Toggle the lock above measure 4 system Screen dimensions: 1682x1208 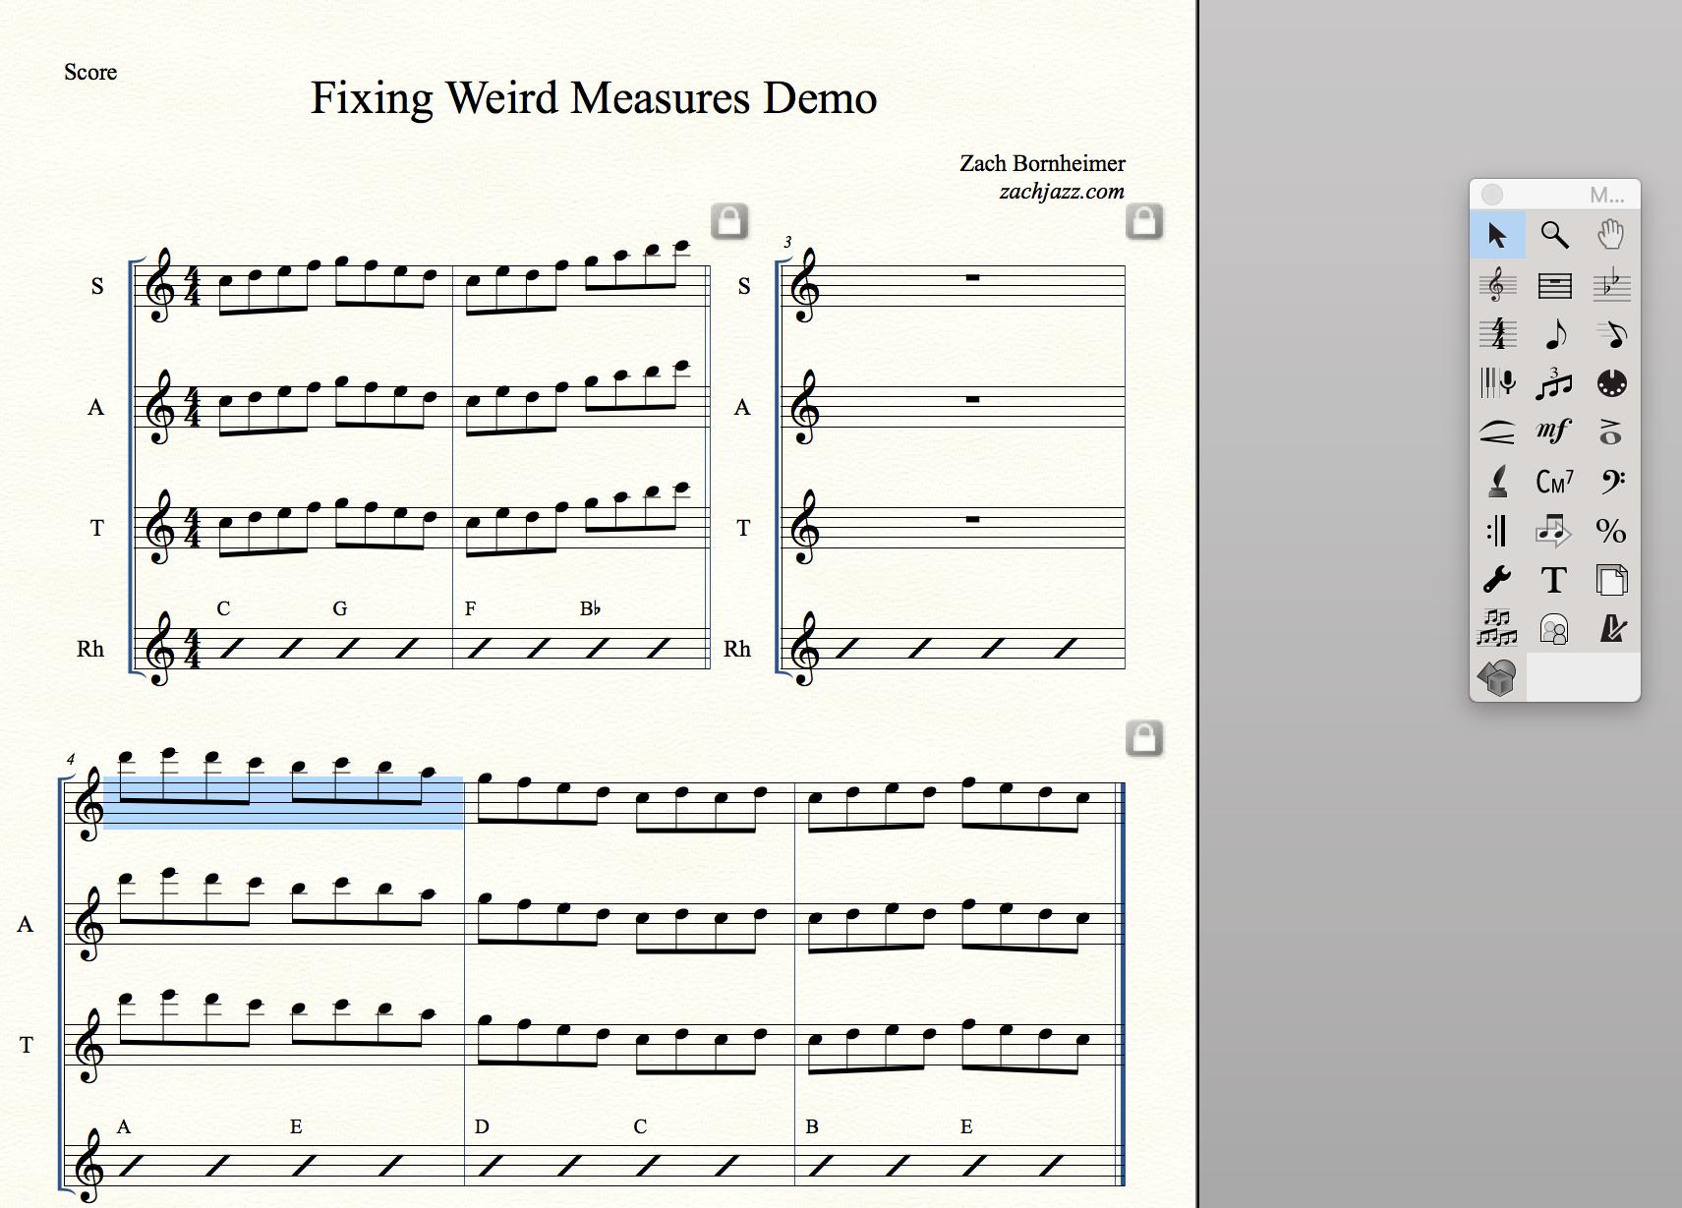[x=1144, y=738]
